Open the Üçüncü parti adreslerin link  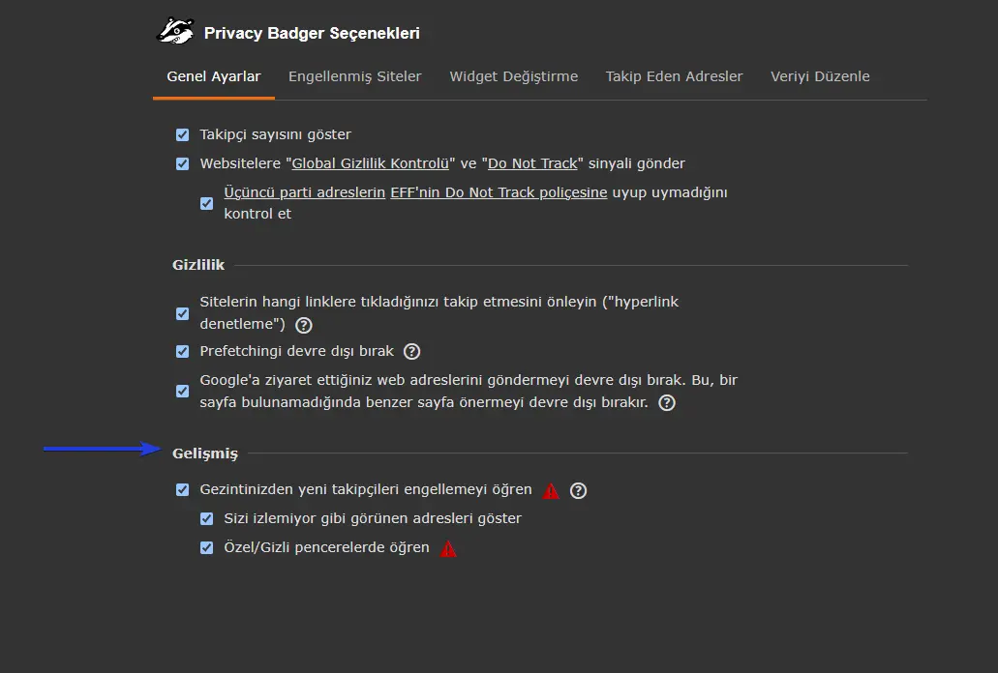click(x=304, y=192)
